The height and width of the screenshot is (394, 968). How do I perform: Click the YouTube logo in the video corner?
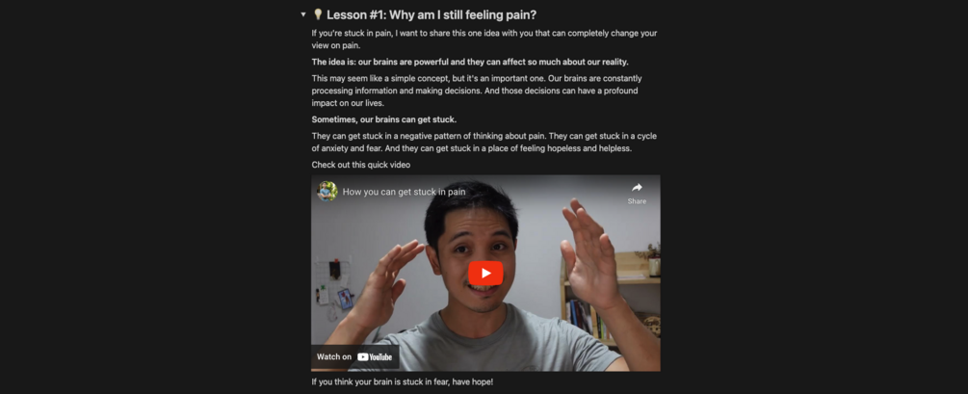(375, 356)
